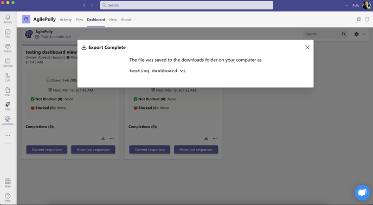
Task: Switch to the Activity tab
Action: click(x=66, y=20)
